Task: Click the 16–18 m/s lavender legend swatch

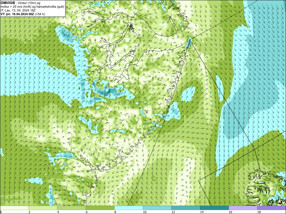Action: coord(243,208)
